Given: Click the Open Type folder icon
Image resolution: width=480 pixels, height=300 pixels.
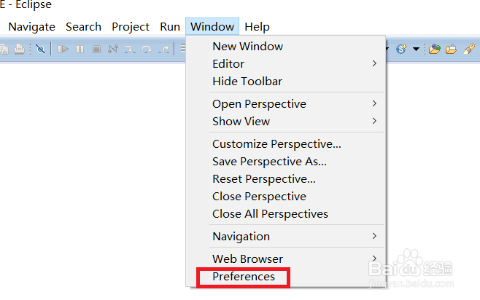Looking at the screenshot, I should click(434, 50).
